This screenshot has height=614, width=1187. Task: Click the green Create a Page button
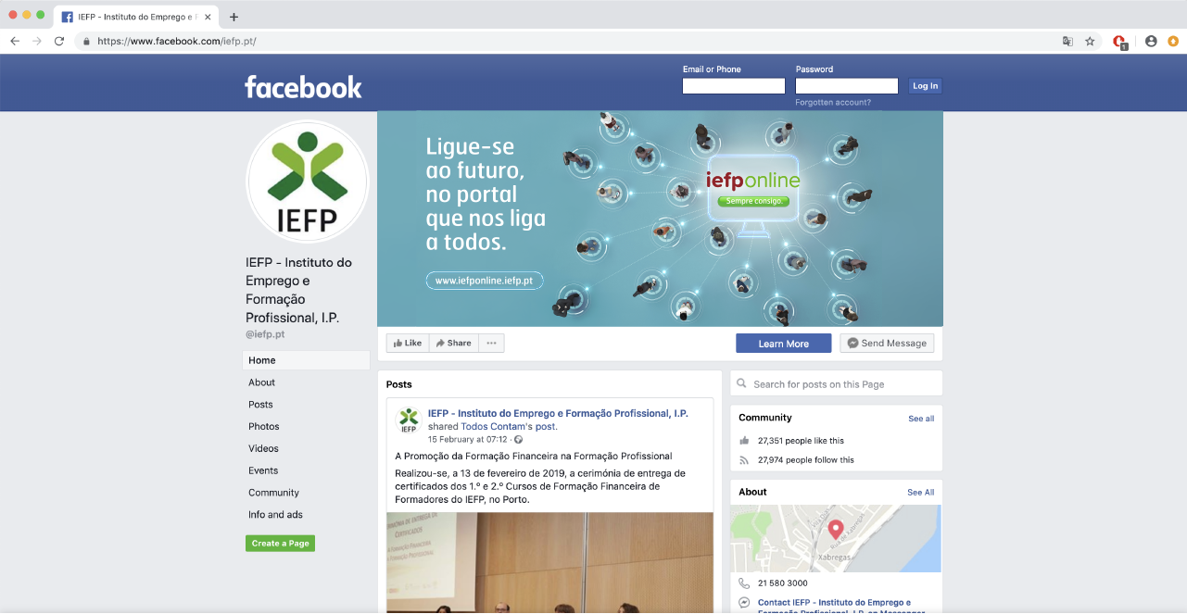coord(280,544)
